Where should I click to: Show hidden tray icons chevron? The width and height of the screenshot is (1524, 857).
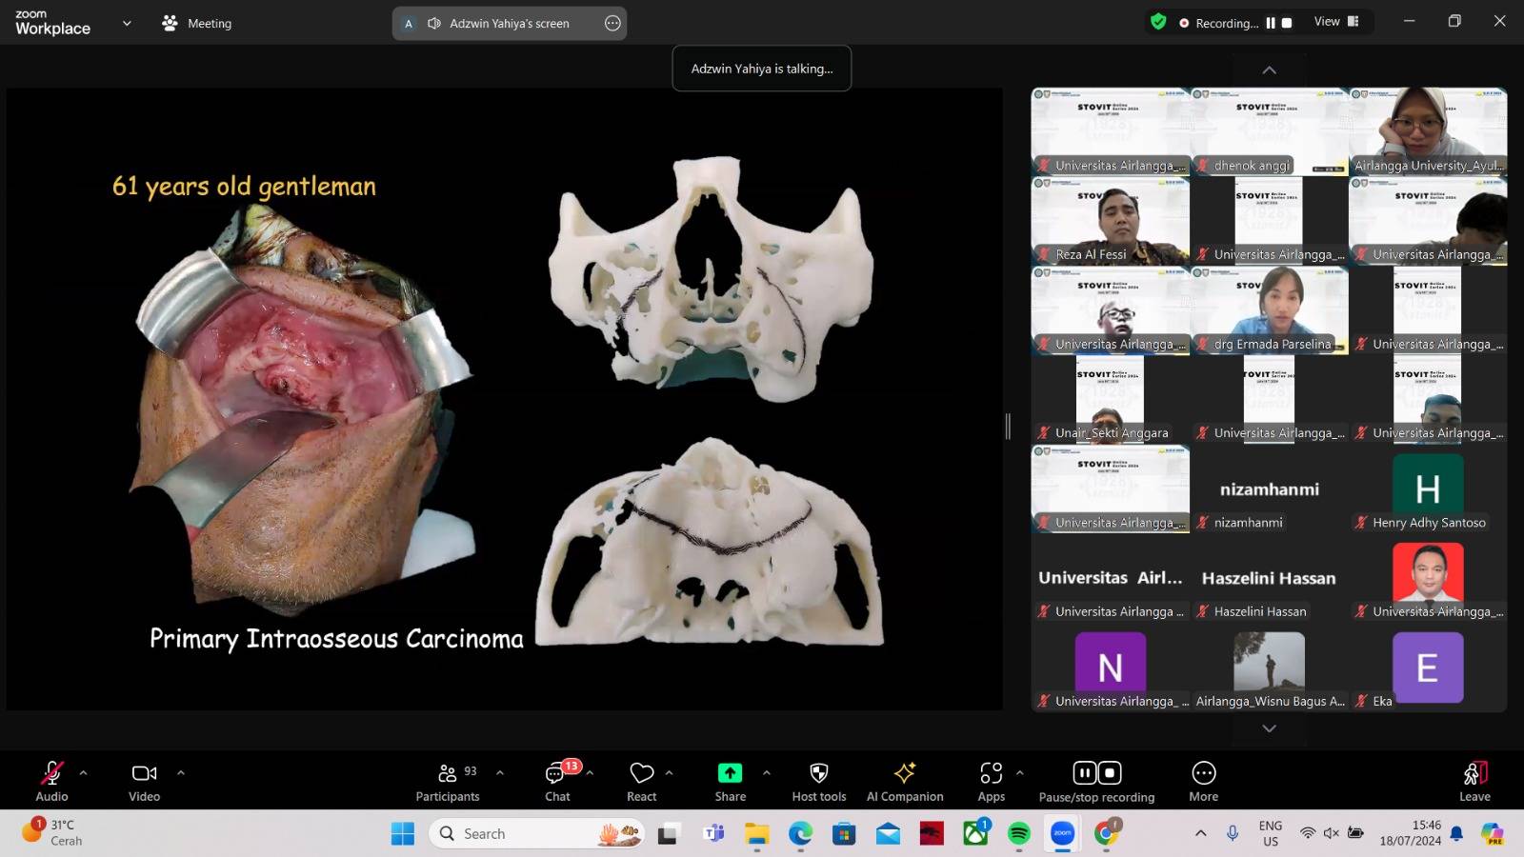pyautogui.click(x=1200, y=834)
